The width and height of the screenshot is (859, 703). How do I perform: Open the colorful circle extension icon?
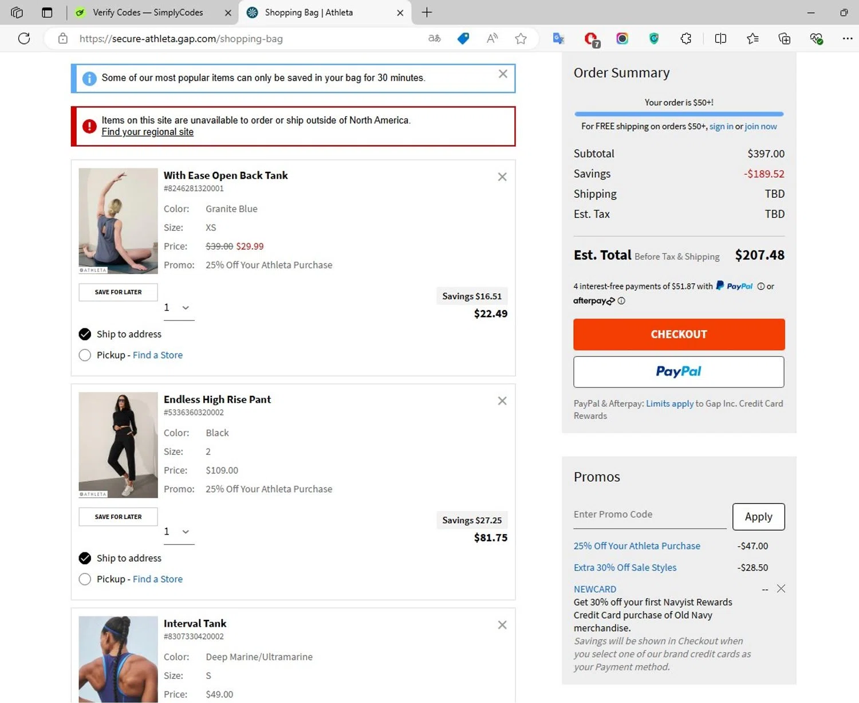coord(622,38)
